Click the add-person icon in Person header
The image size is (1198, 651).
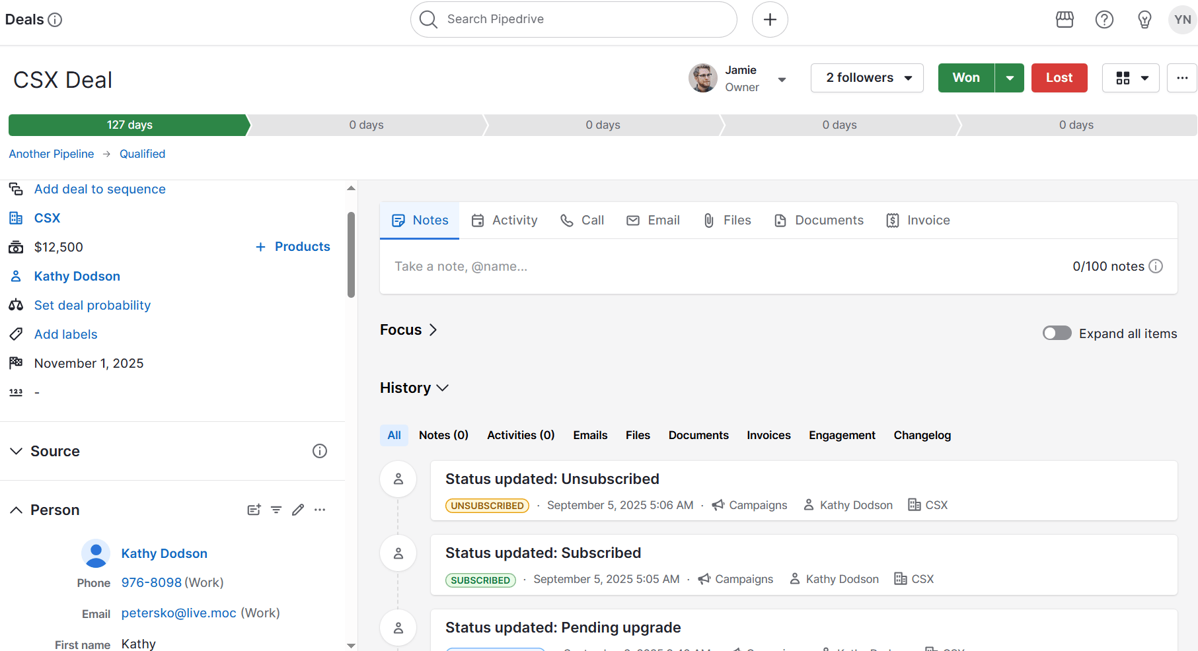coord(254,510)
